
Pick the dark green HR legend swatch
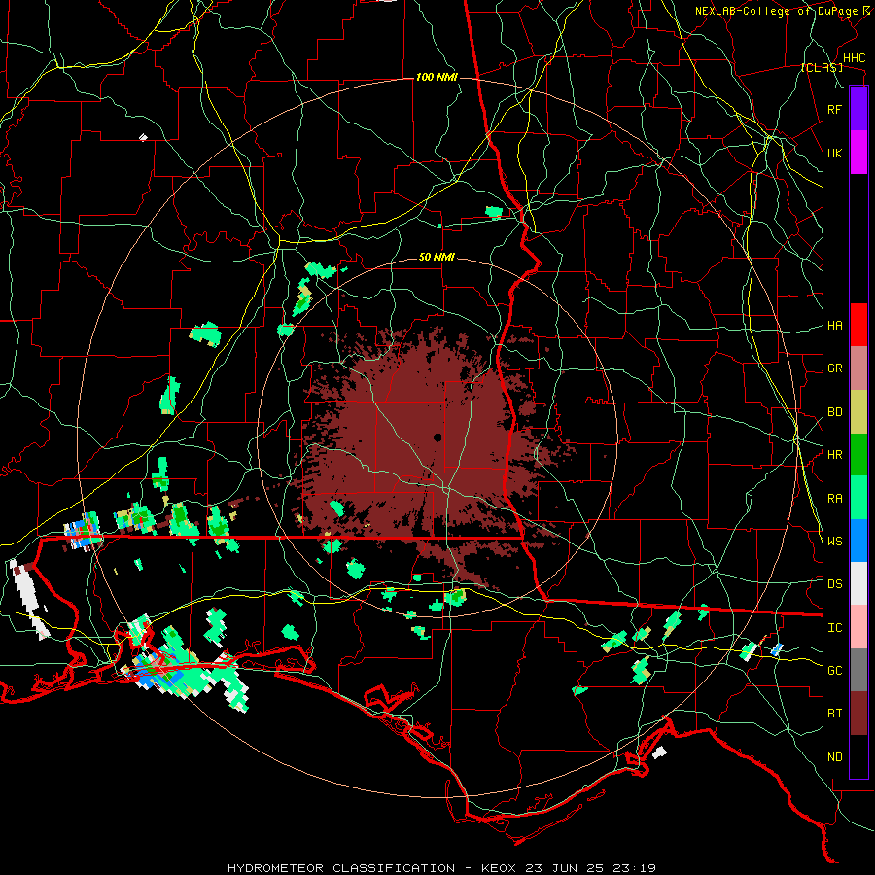click(x=858, y=455)
